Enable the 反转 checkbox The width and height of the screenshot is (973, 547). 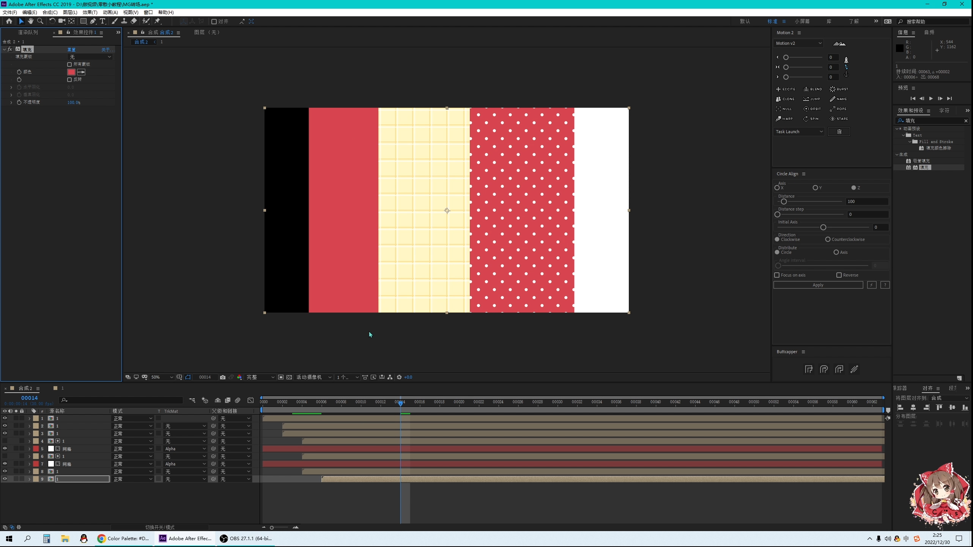point(69,80)
